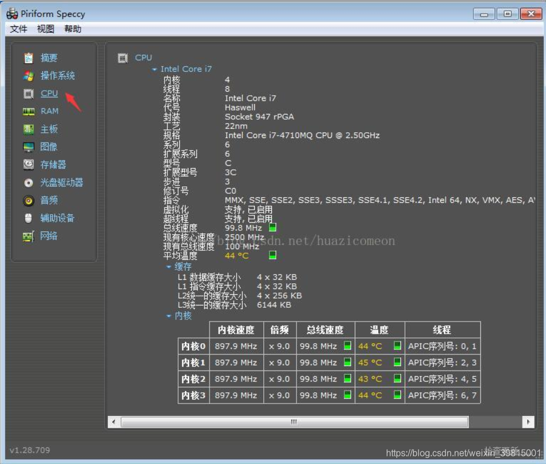Click the 内核速度 column header
The width and height of the screenshot is (546, 464).
coord(236,330)
